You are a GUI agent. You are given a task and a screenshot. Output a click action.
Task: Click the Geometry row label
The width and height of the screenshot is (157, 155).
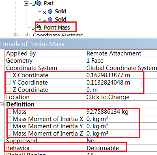click(19, 61)
